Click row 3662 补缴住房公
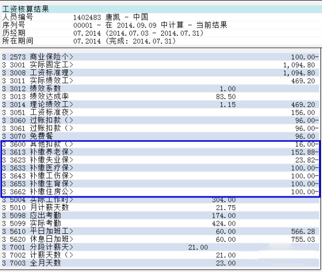The image size is (322, 272). tap(51, 192)
